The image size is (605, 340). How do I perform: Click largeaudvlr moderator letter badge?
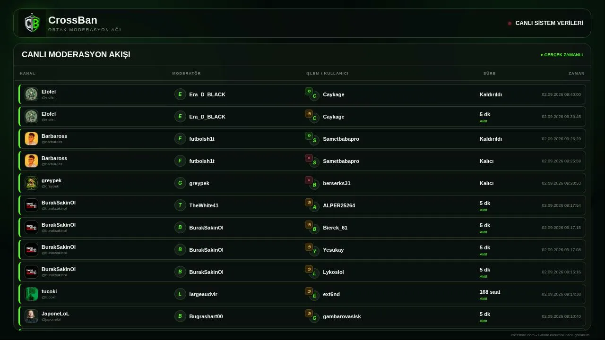[180, 294]
